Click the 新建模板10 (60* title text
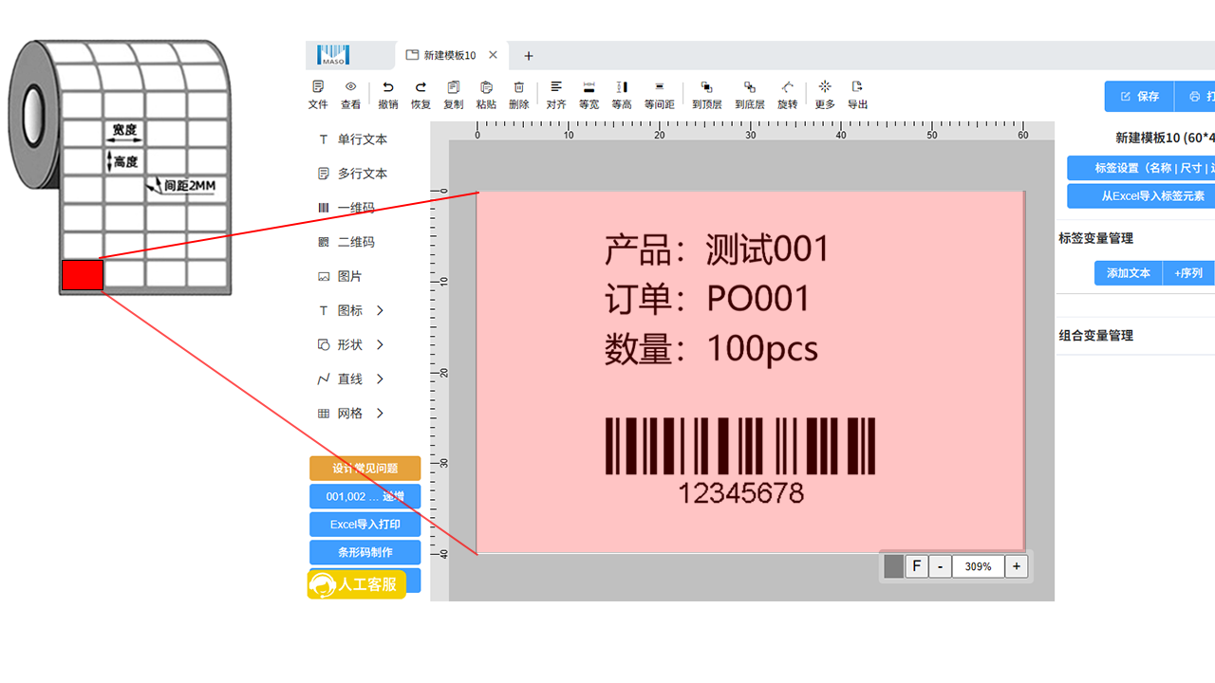Viewport: 1215px width, 683px height. (x=1165, y=138)
